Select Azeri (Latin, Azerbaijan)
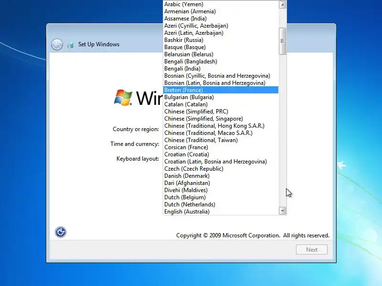382x286 pixels. pos(221,33)
